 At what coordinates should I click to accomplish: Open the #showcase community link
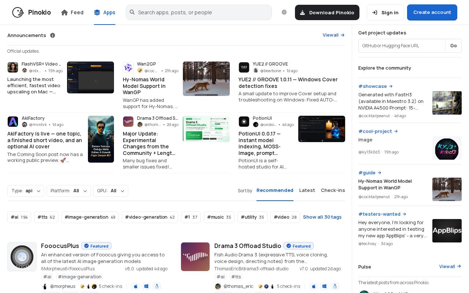pos(376,86)
